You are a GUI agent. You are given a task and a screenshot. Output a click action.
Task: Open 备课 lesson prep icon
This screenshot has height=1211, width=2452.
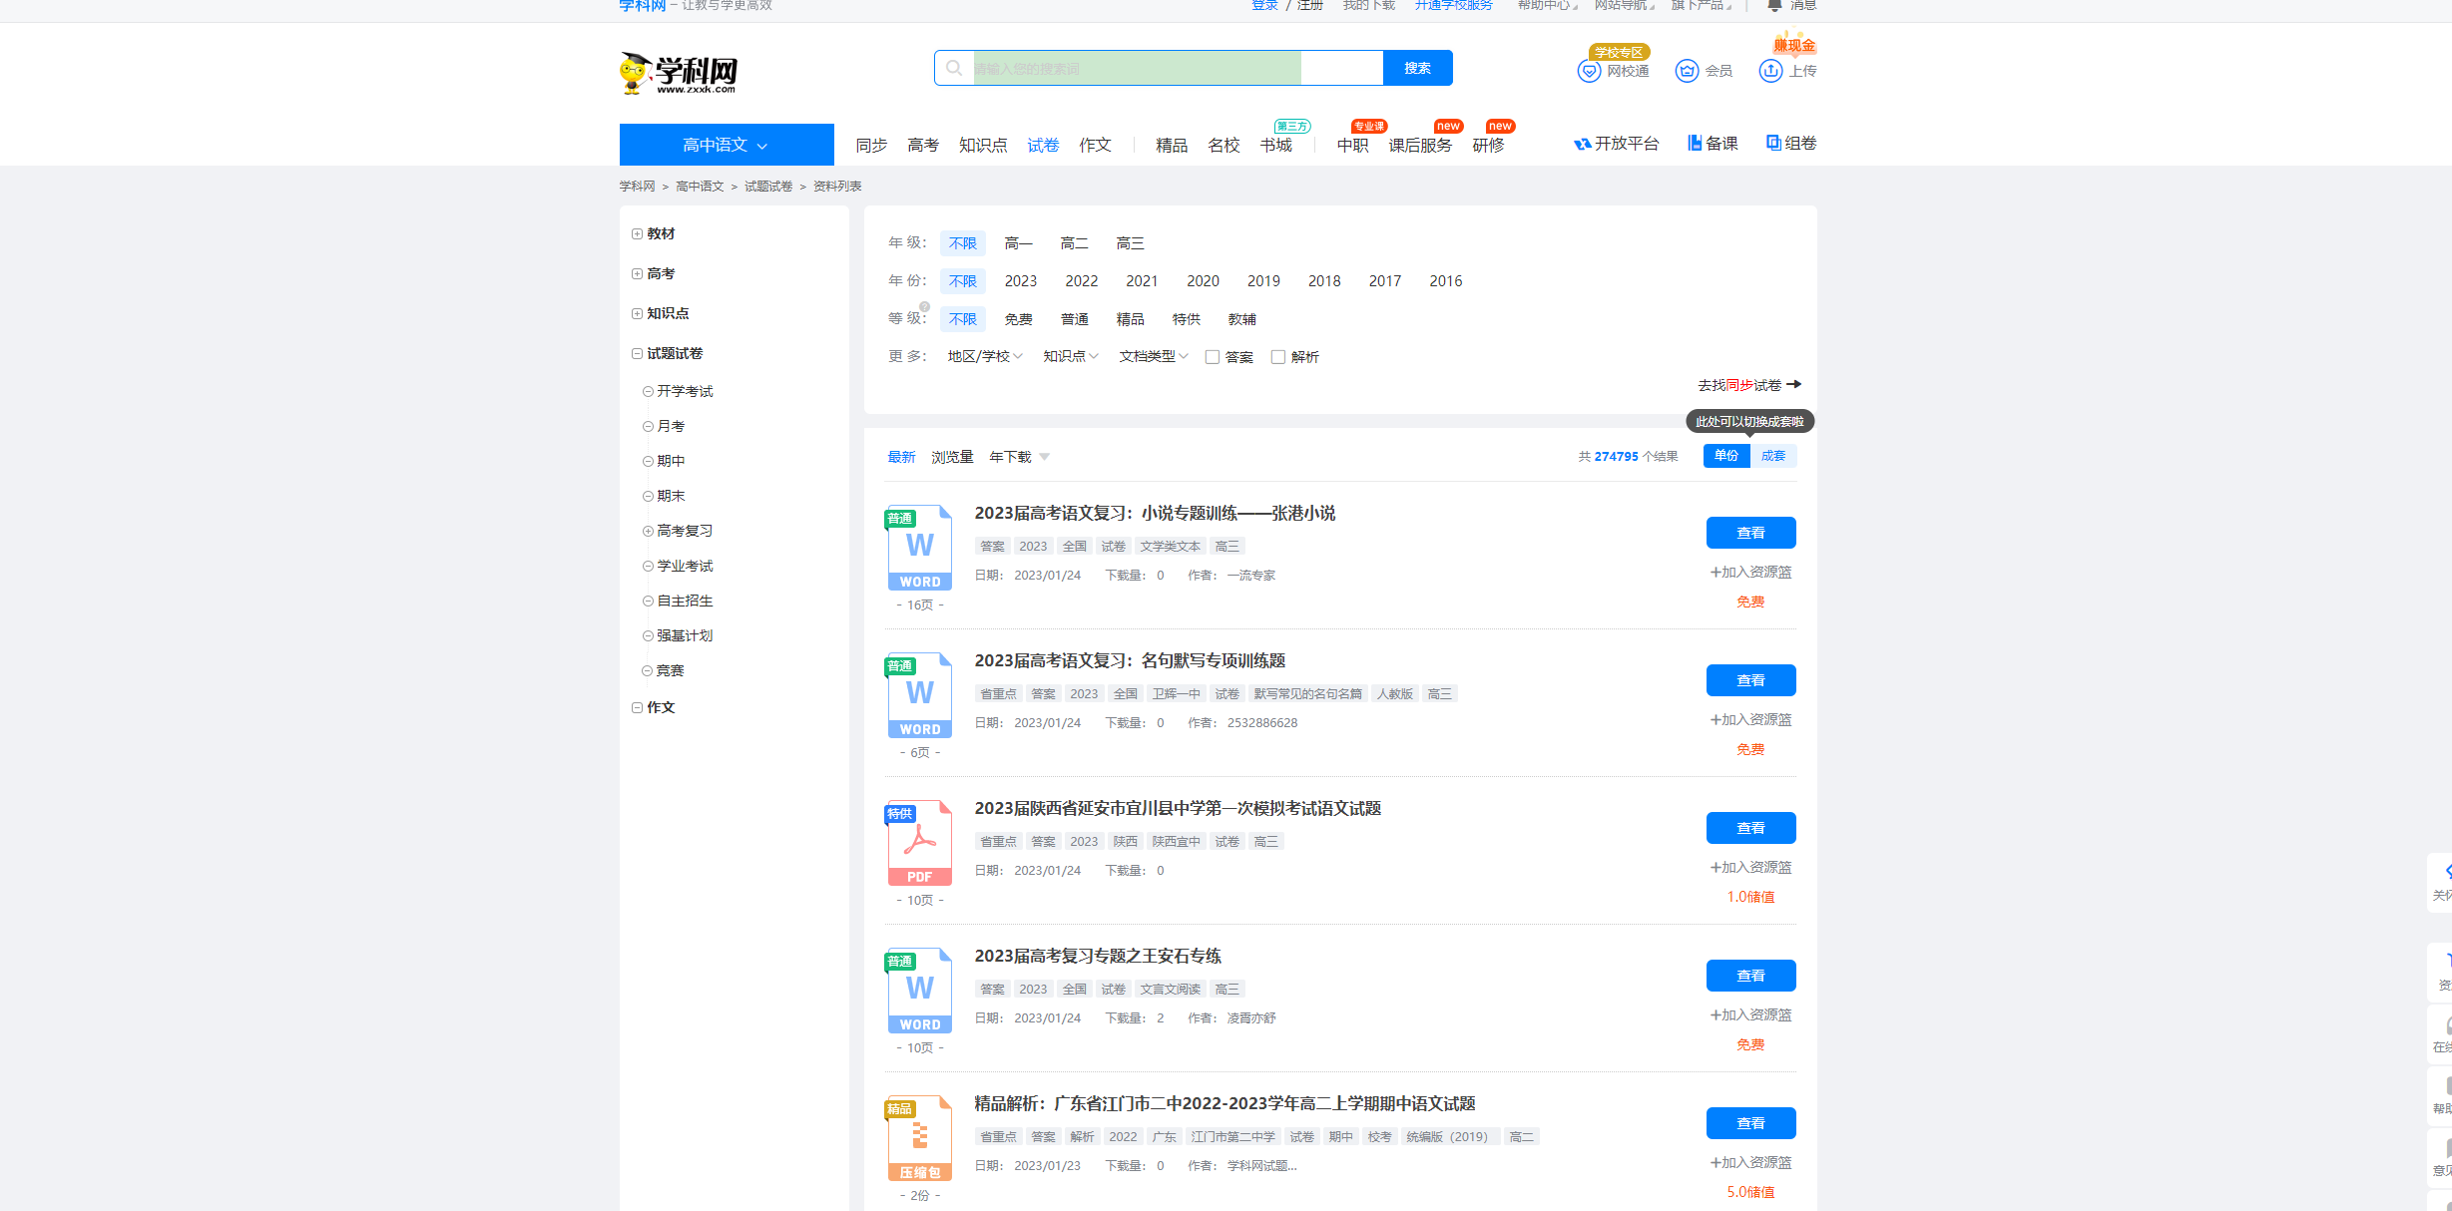[1695, 143]
